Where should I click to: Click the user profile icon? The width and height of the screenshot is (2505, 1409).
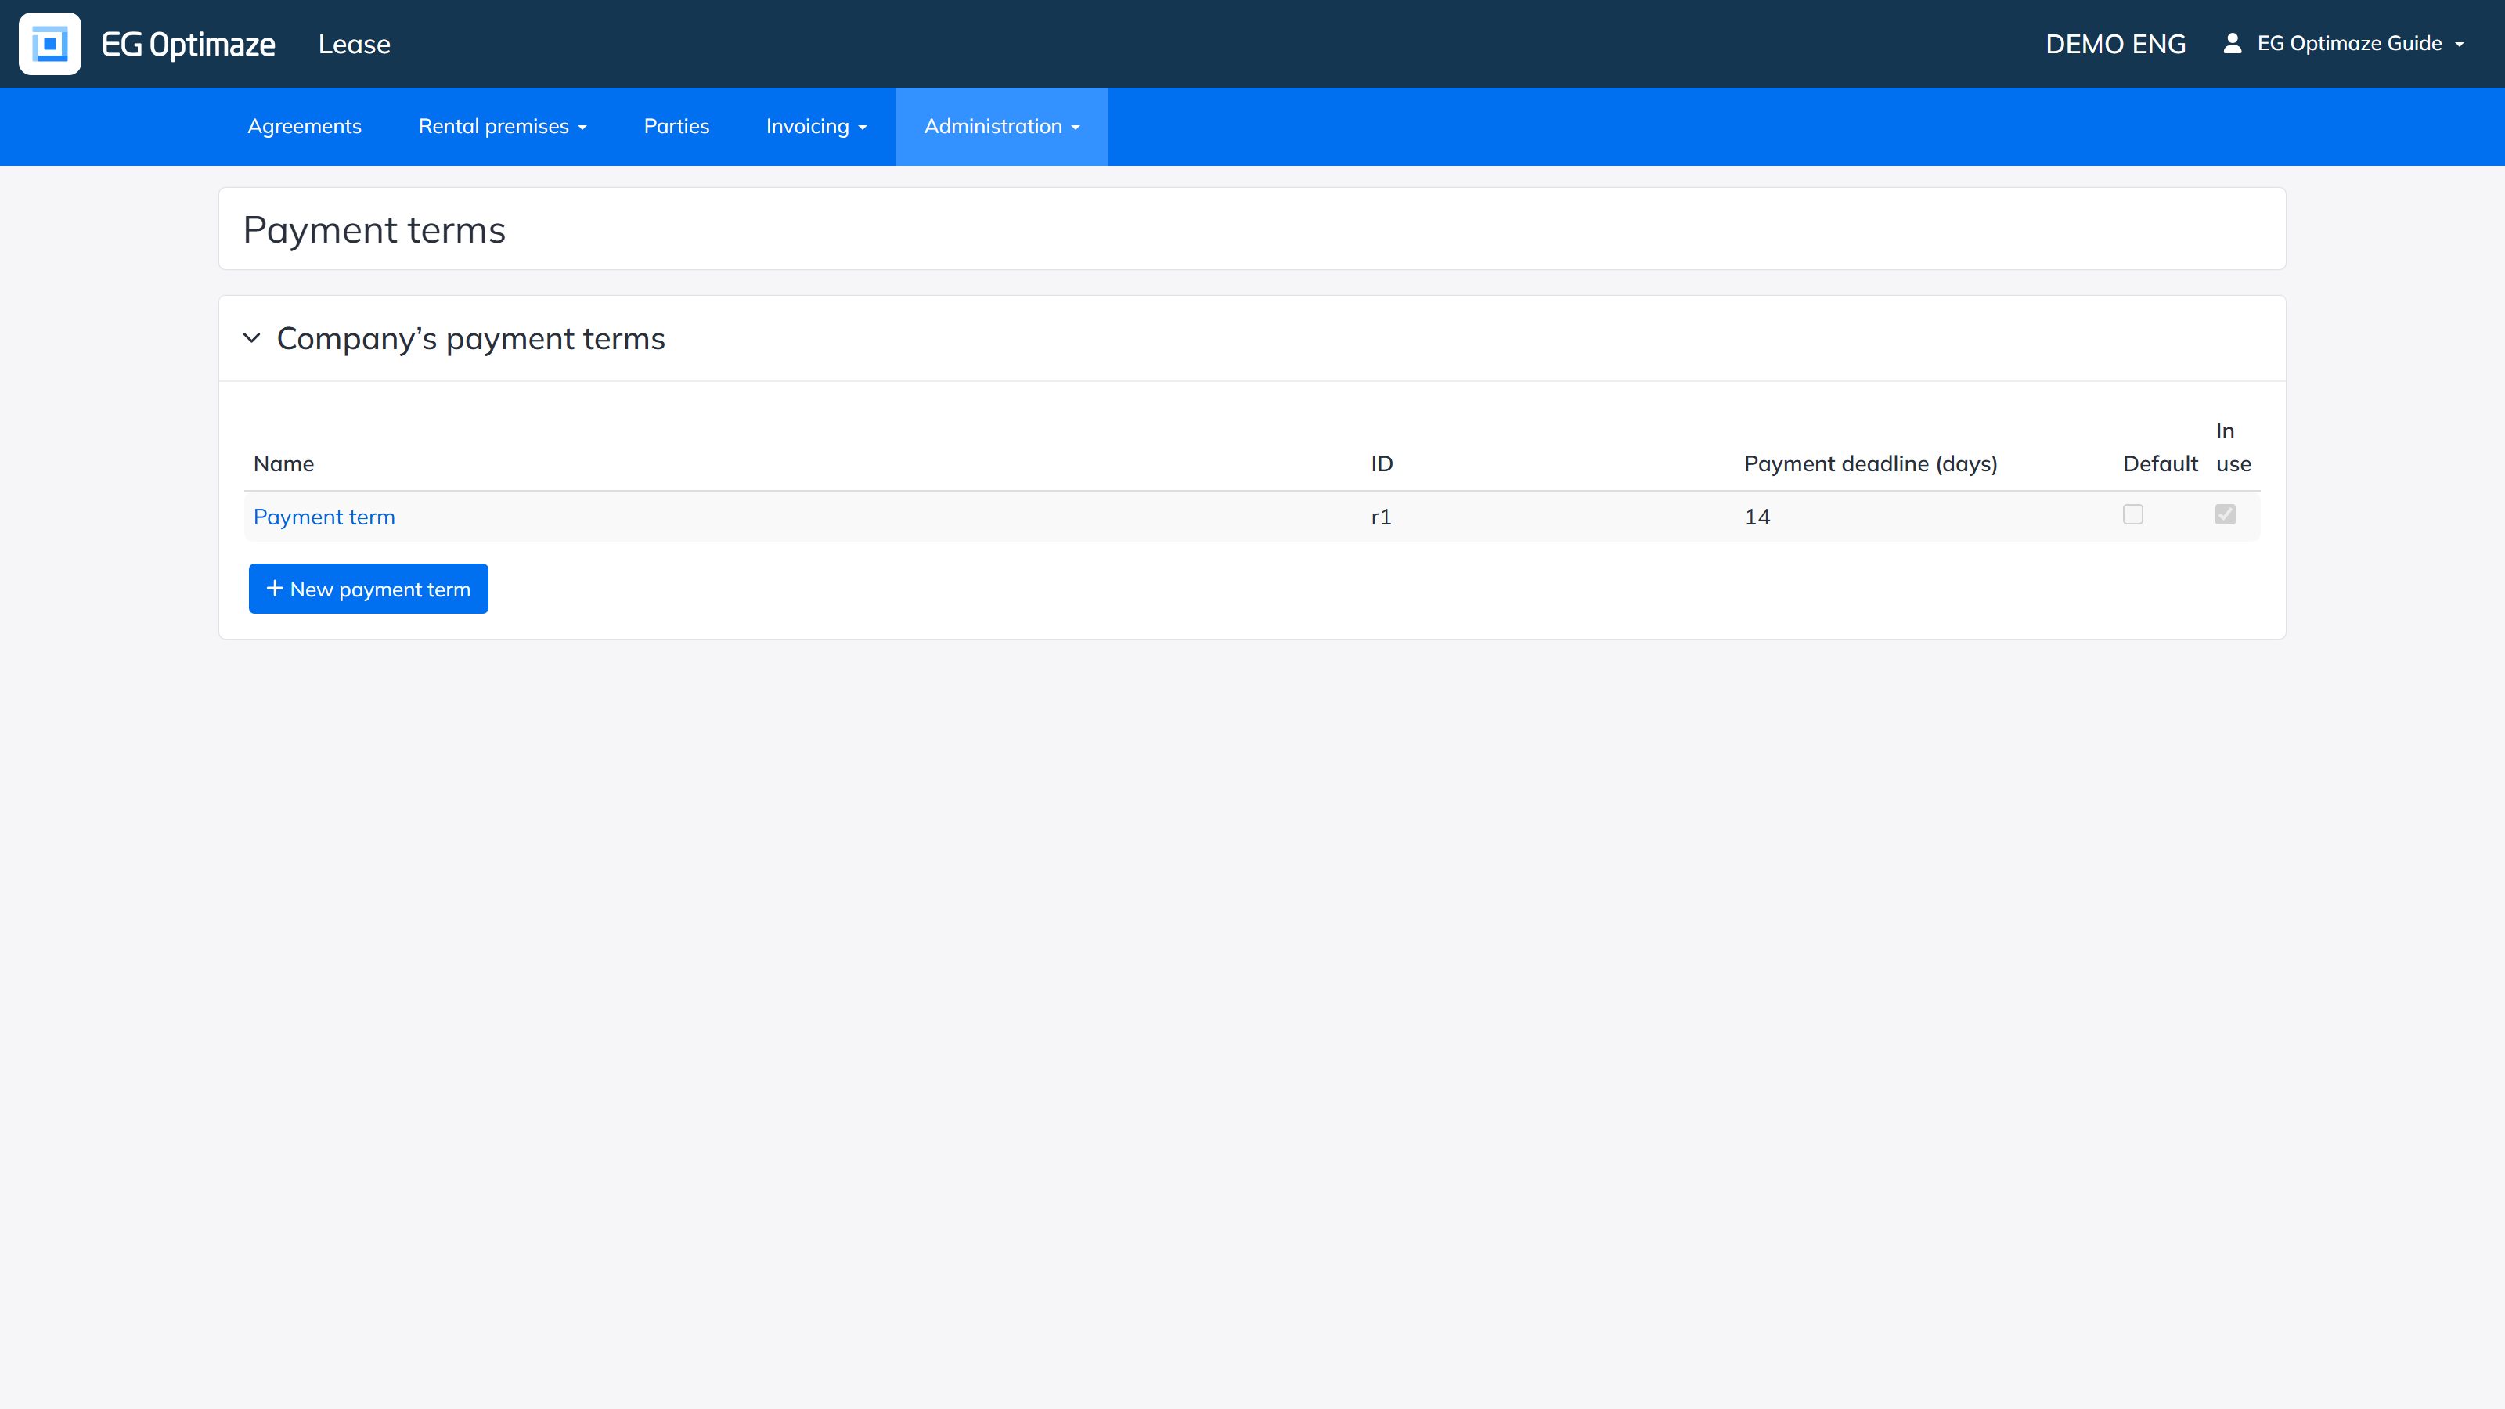(x=2233, y=44)
